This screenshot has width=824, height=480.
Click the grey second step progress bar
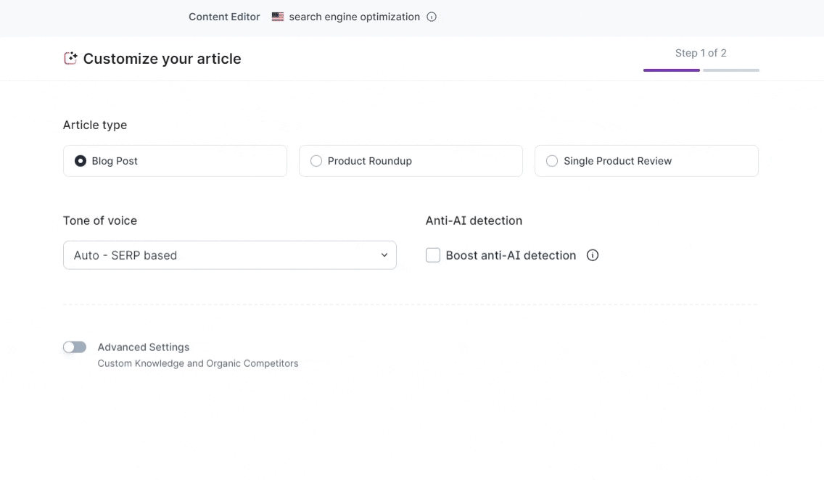[731, 70]
